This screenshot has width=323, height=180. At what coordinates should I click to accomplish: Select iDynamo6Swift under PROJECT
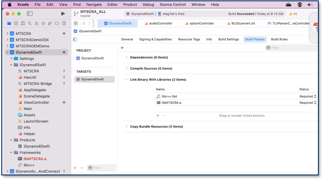point(90,58)
